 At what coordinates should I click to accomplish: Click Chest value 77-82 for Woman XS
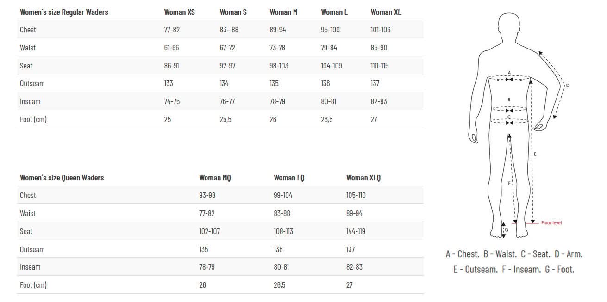(x=172, y=30)
